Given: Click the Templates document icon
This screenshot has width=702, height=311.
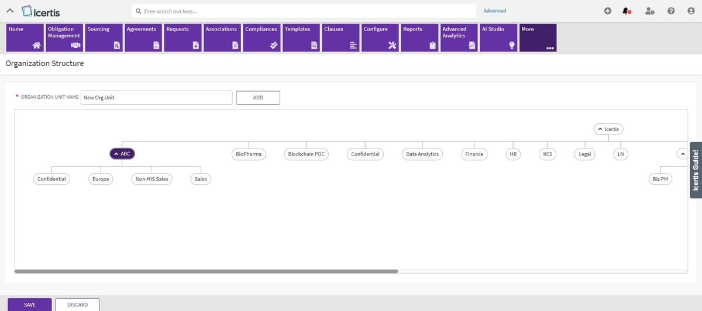Looking at the screenshot, I should 314,46.
